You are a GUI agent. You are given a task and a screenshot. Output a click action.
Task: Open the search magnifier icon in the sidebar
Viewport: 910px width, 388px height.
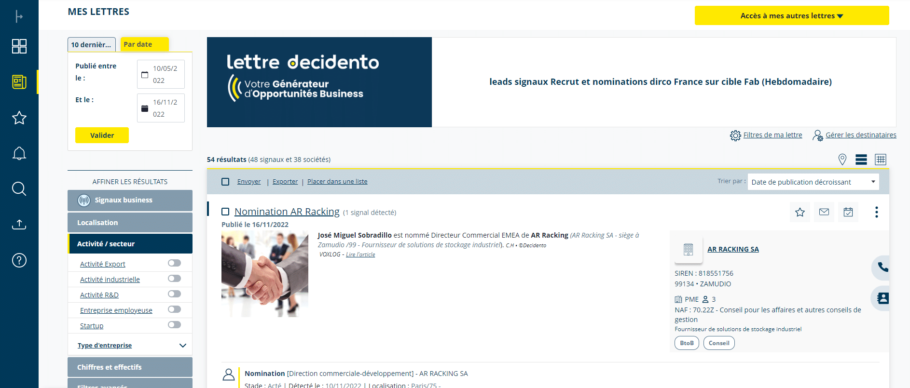pos(19,189)
